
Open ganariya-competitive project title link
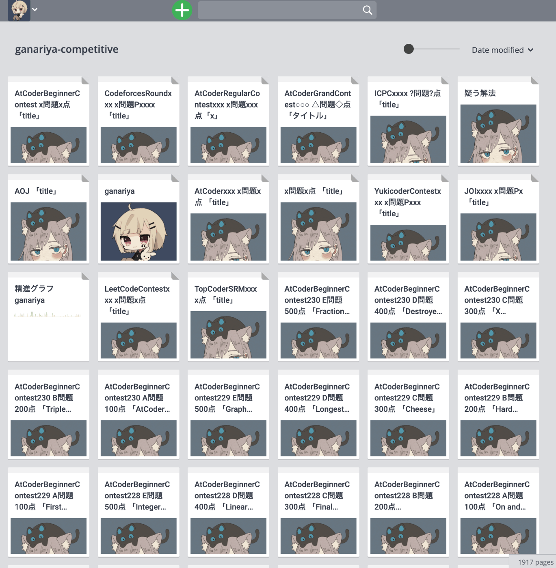pos(67,49)
